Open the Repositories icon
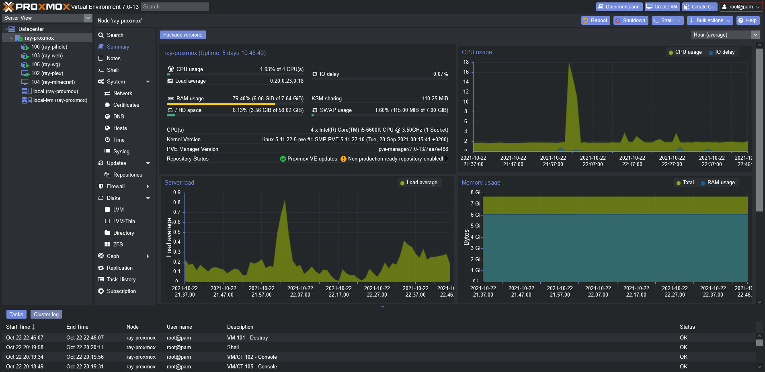The width and height of the screenshot is (765, 372). pos(107,175)
